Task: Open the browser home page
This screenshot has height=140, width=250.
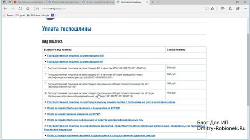Action: 28,9
